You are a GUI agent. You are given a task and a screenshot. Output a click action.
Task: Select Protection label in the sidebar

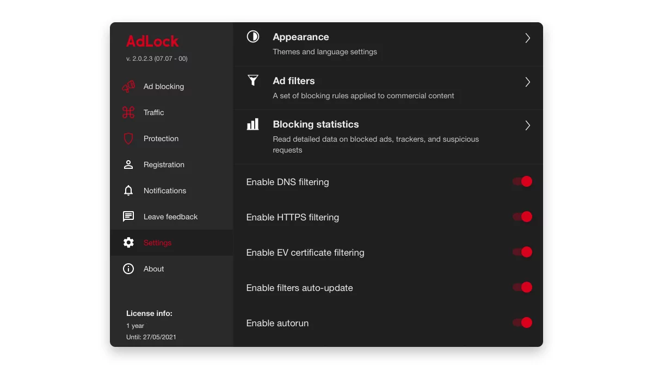click(161, 138)
